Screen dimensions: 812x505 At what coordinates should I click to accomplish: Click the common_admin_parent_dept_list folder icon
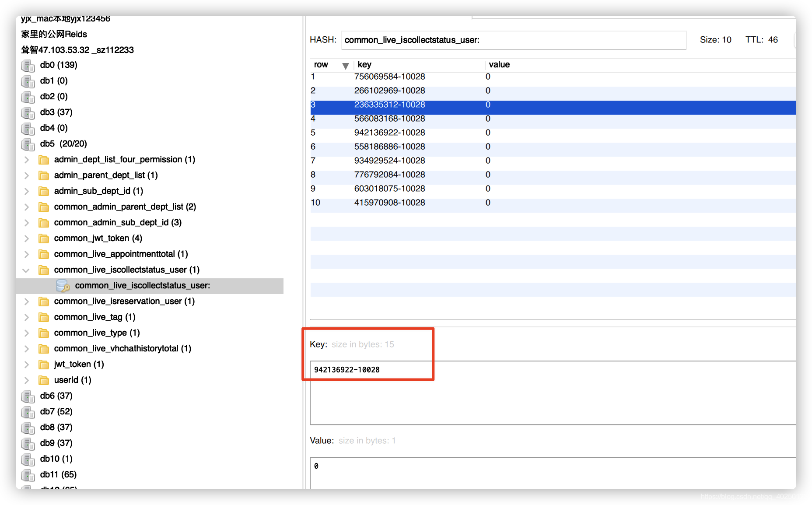[x=44, y=207]
